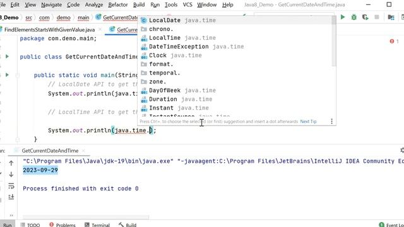
Task: Click the Debug bug icon in the toolbar
Action: 353,17
